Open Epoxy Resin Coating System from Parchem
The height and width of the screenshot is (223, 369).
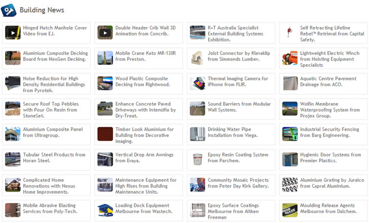click(238, 158)
